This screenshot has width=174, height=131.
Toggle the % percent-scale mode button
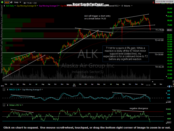pyautogui.click(x=171, y=87)
